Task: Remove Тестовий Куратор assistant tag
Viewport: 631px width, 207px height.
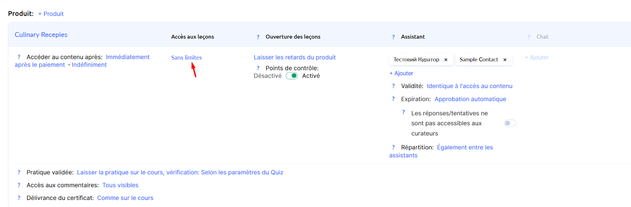Action: pos(446,60)
